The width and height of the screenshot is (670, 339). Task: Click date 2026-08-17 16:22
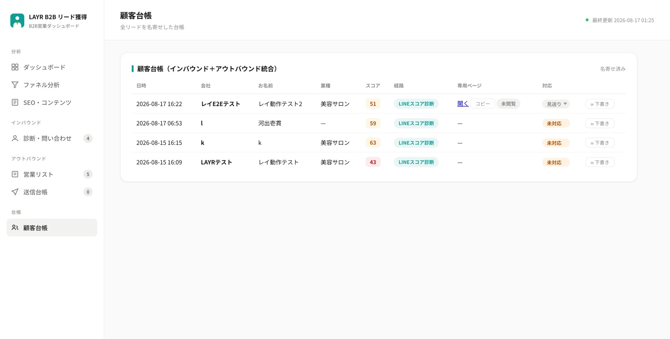point(159,104)
